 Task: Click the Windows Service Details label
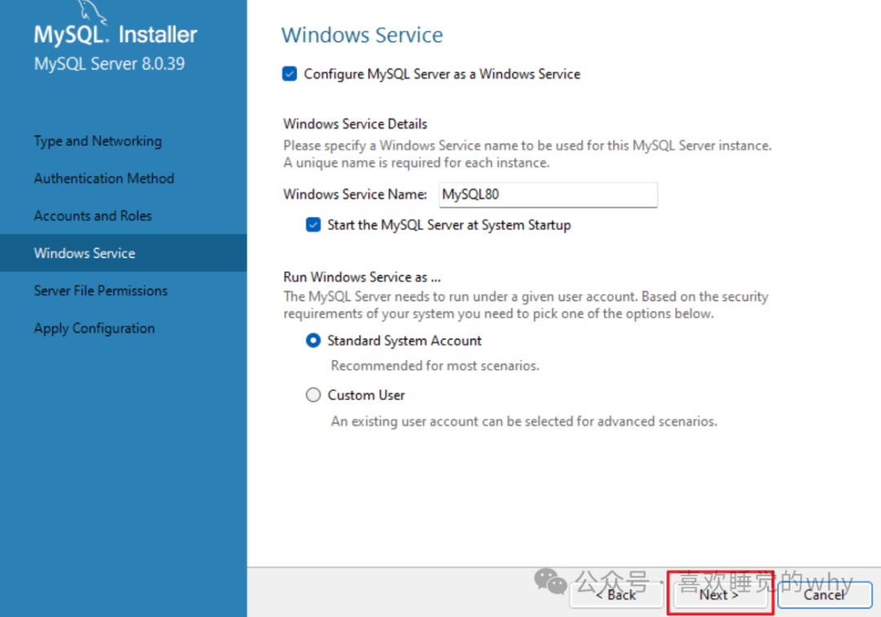pyautogui.click(x=355, y=123)
